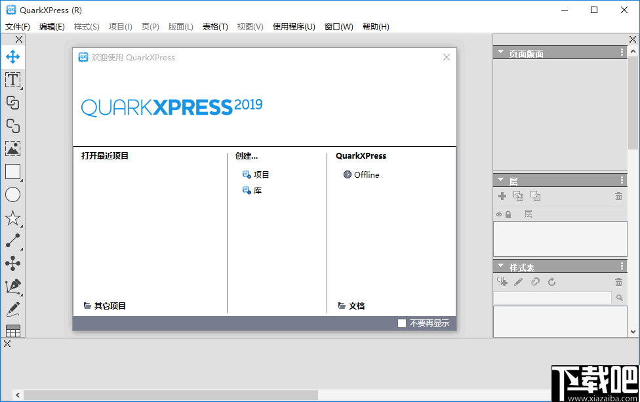Select the Oval Box tool
Image resolution: width=640 pixels, height=402 pixels.
click(13, 195)
